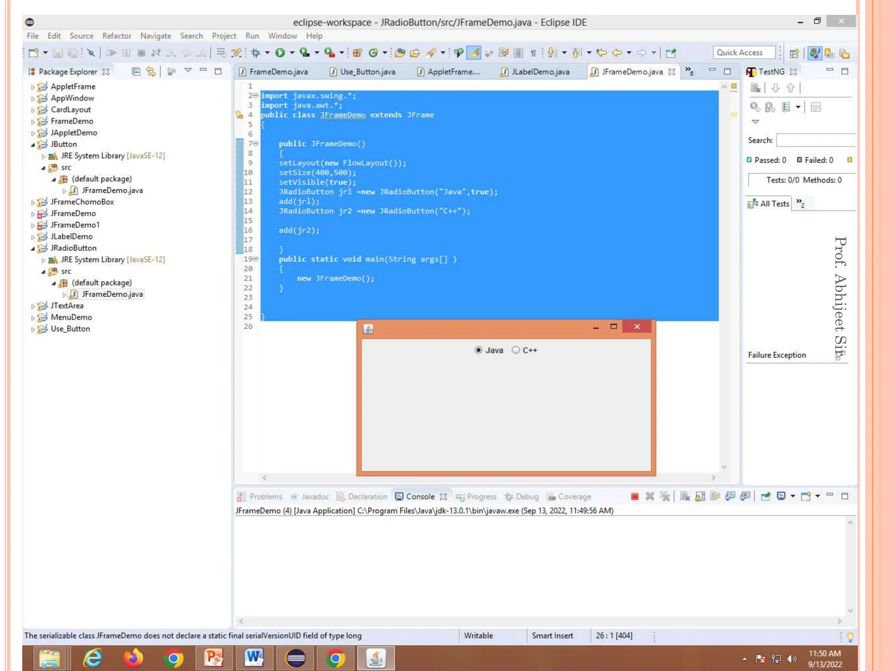The width and height of the screenshot is (895, 671).
Task: Click the Debug bug icon in toolbar
Action: pos(256,53)
